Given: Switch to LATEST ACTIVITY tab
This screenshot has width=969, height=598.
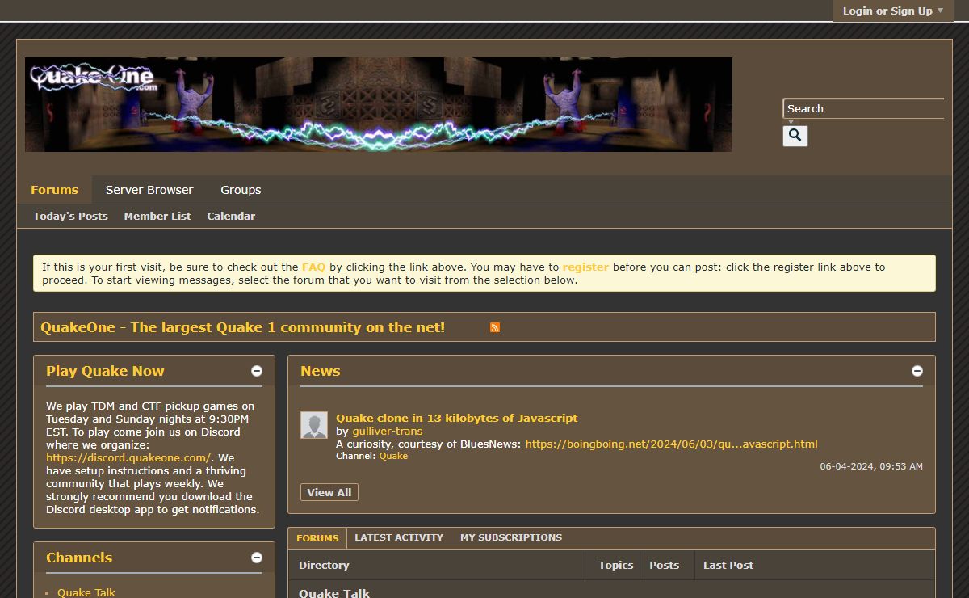Looking at the screenshot, I should point(399,537).
